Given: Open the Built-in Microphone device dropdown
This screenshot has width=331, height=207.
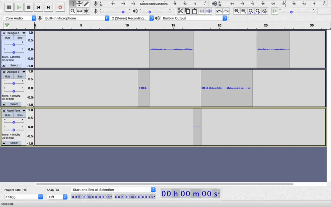Looking at the screenshot, I should (76, 18).
